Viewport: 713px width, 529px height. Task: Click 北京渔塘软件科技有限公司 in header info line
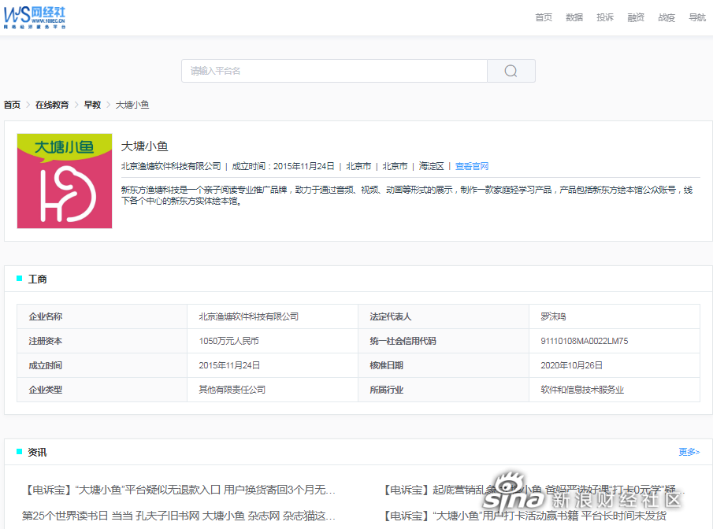click(171, 166)
